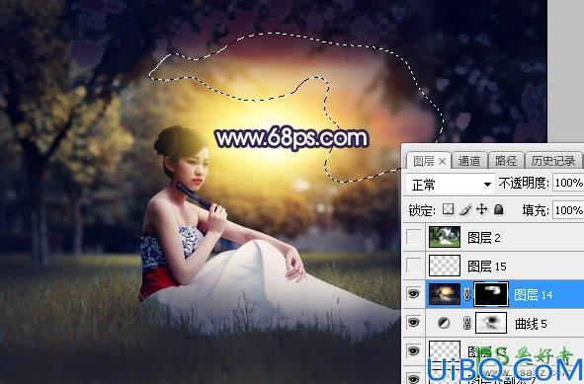The image size is (584, 384).
Task: Select the 图层 14 layer name
Action: [533, 295]
